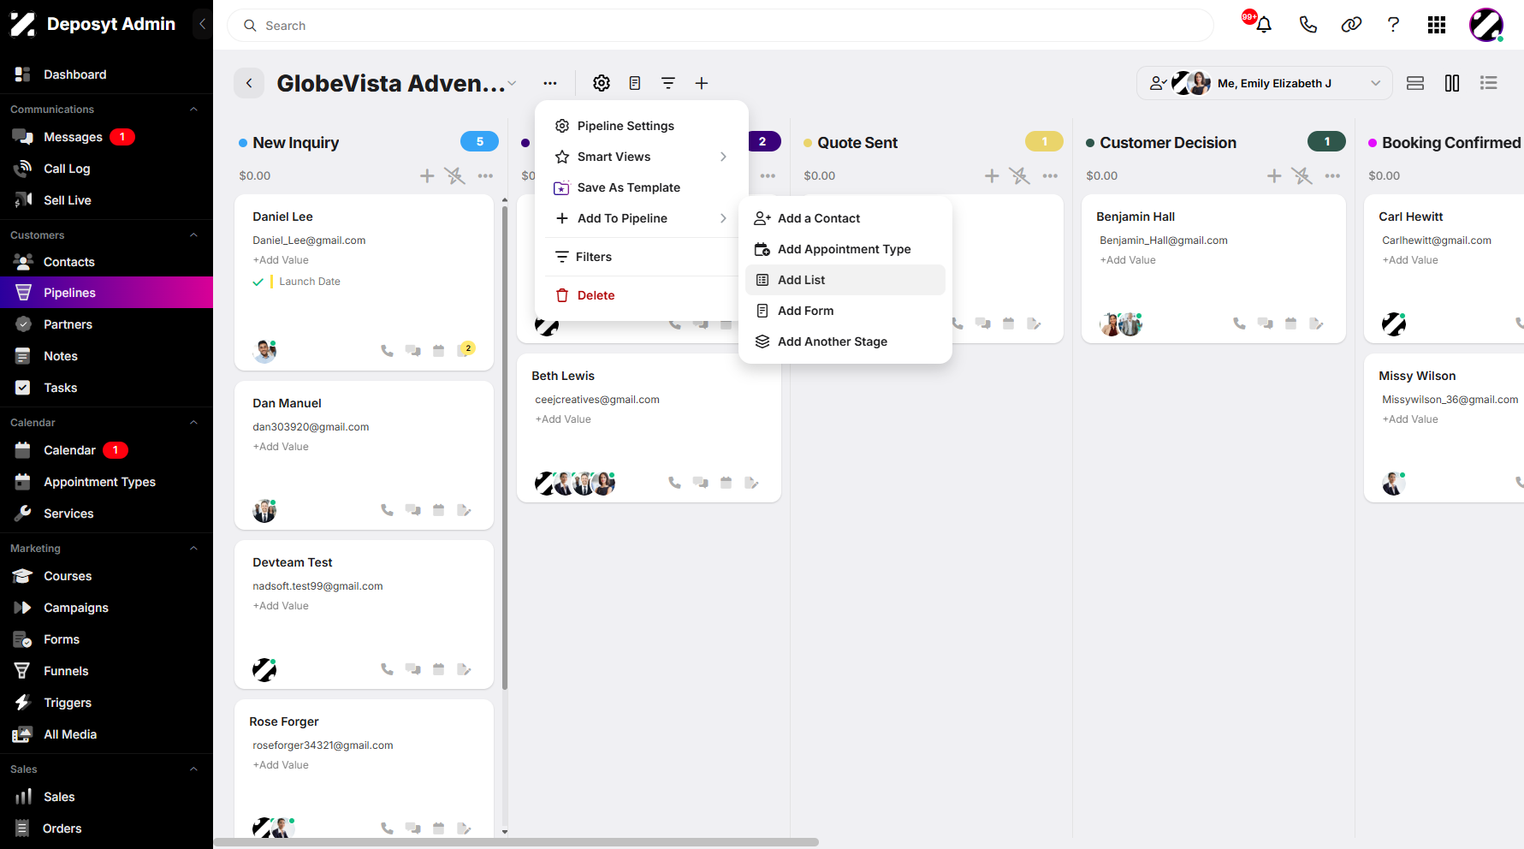The image size is (1524, 849).
Task: Select Delete in the pipeline menu
Action: point(642,295)
